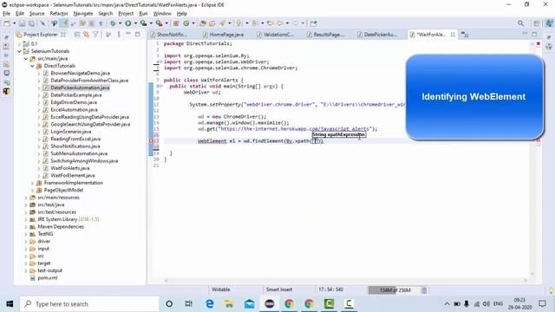The width and height of the screenshot is (555, 312).
Task: Open the Back navigation history dropdown
Action: (287, 23)
